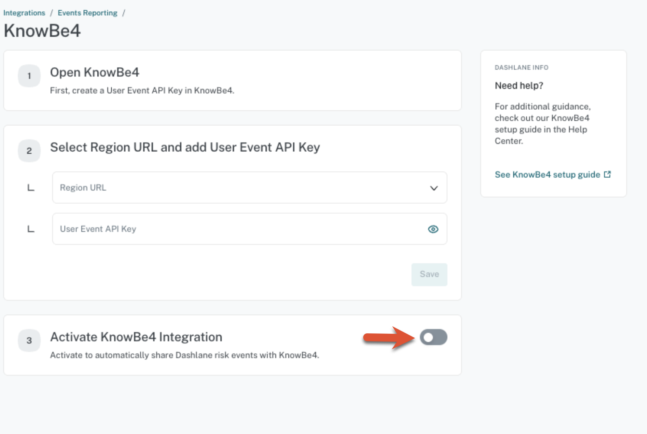Click the external link icon beside setup guide

607,174
